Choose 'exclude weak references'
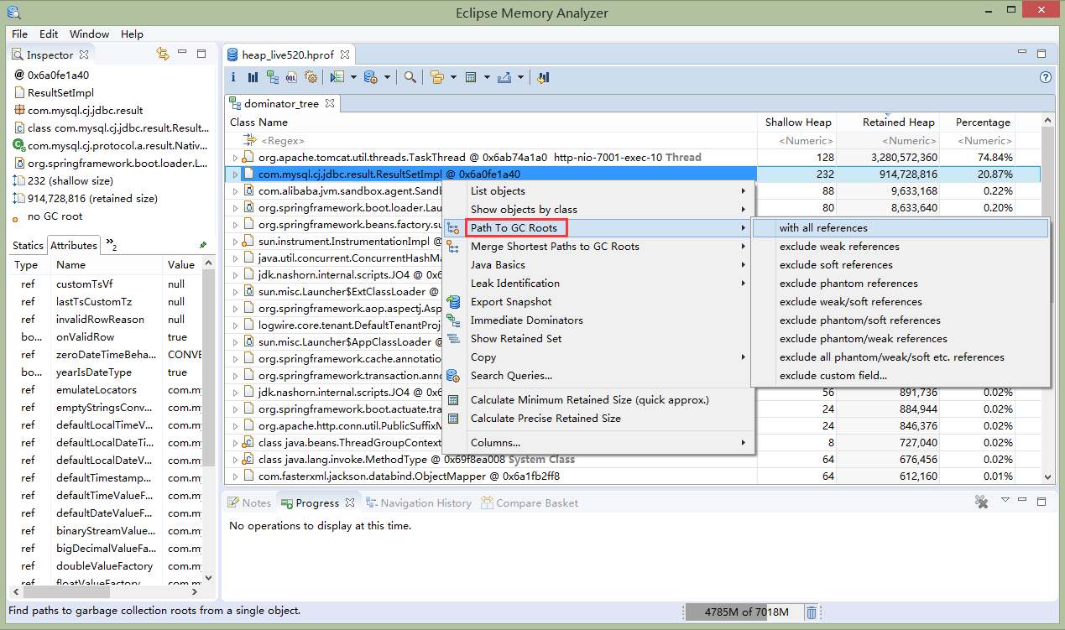The width and height of the screenshot is (1065, 630). 901,247
